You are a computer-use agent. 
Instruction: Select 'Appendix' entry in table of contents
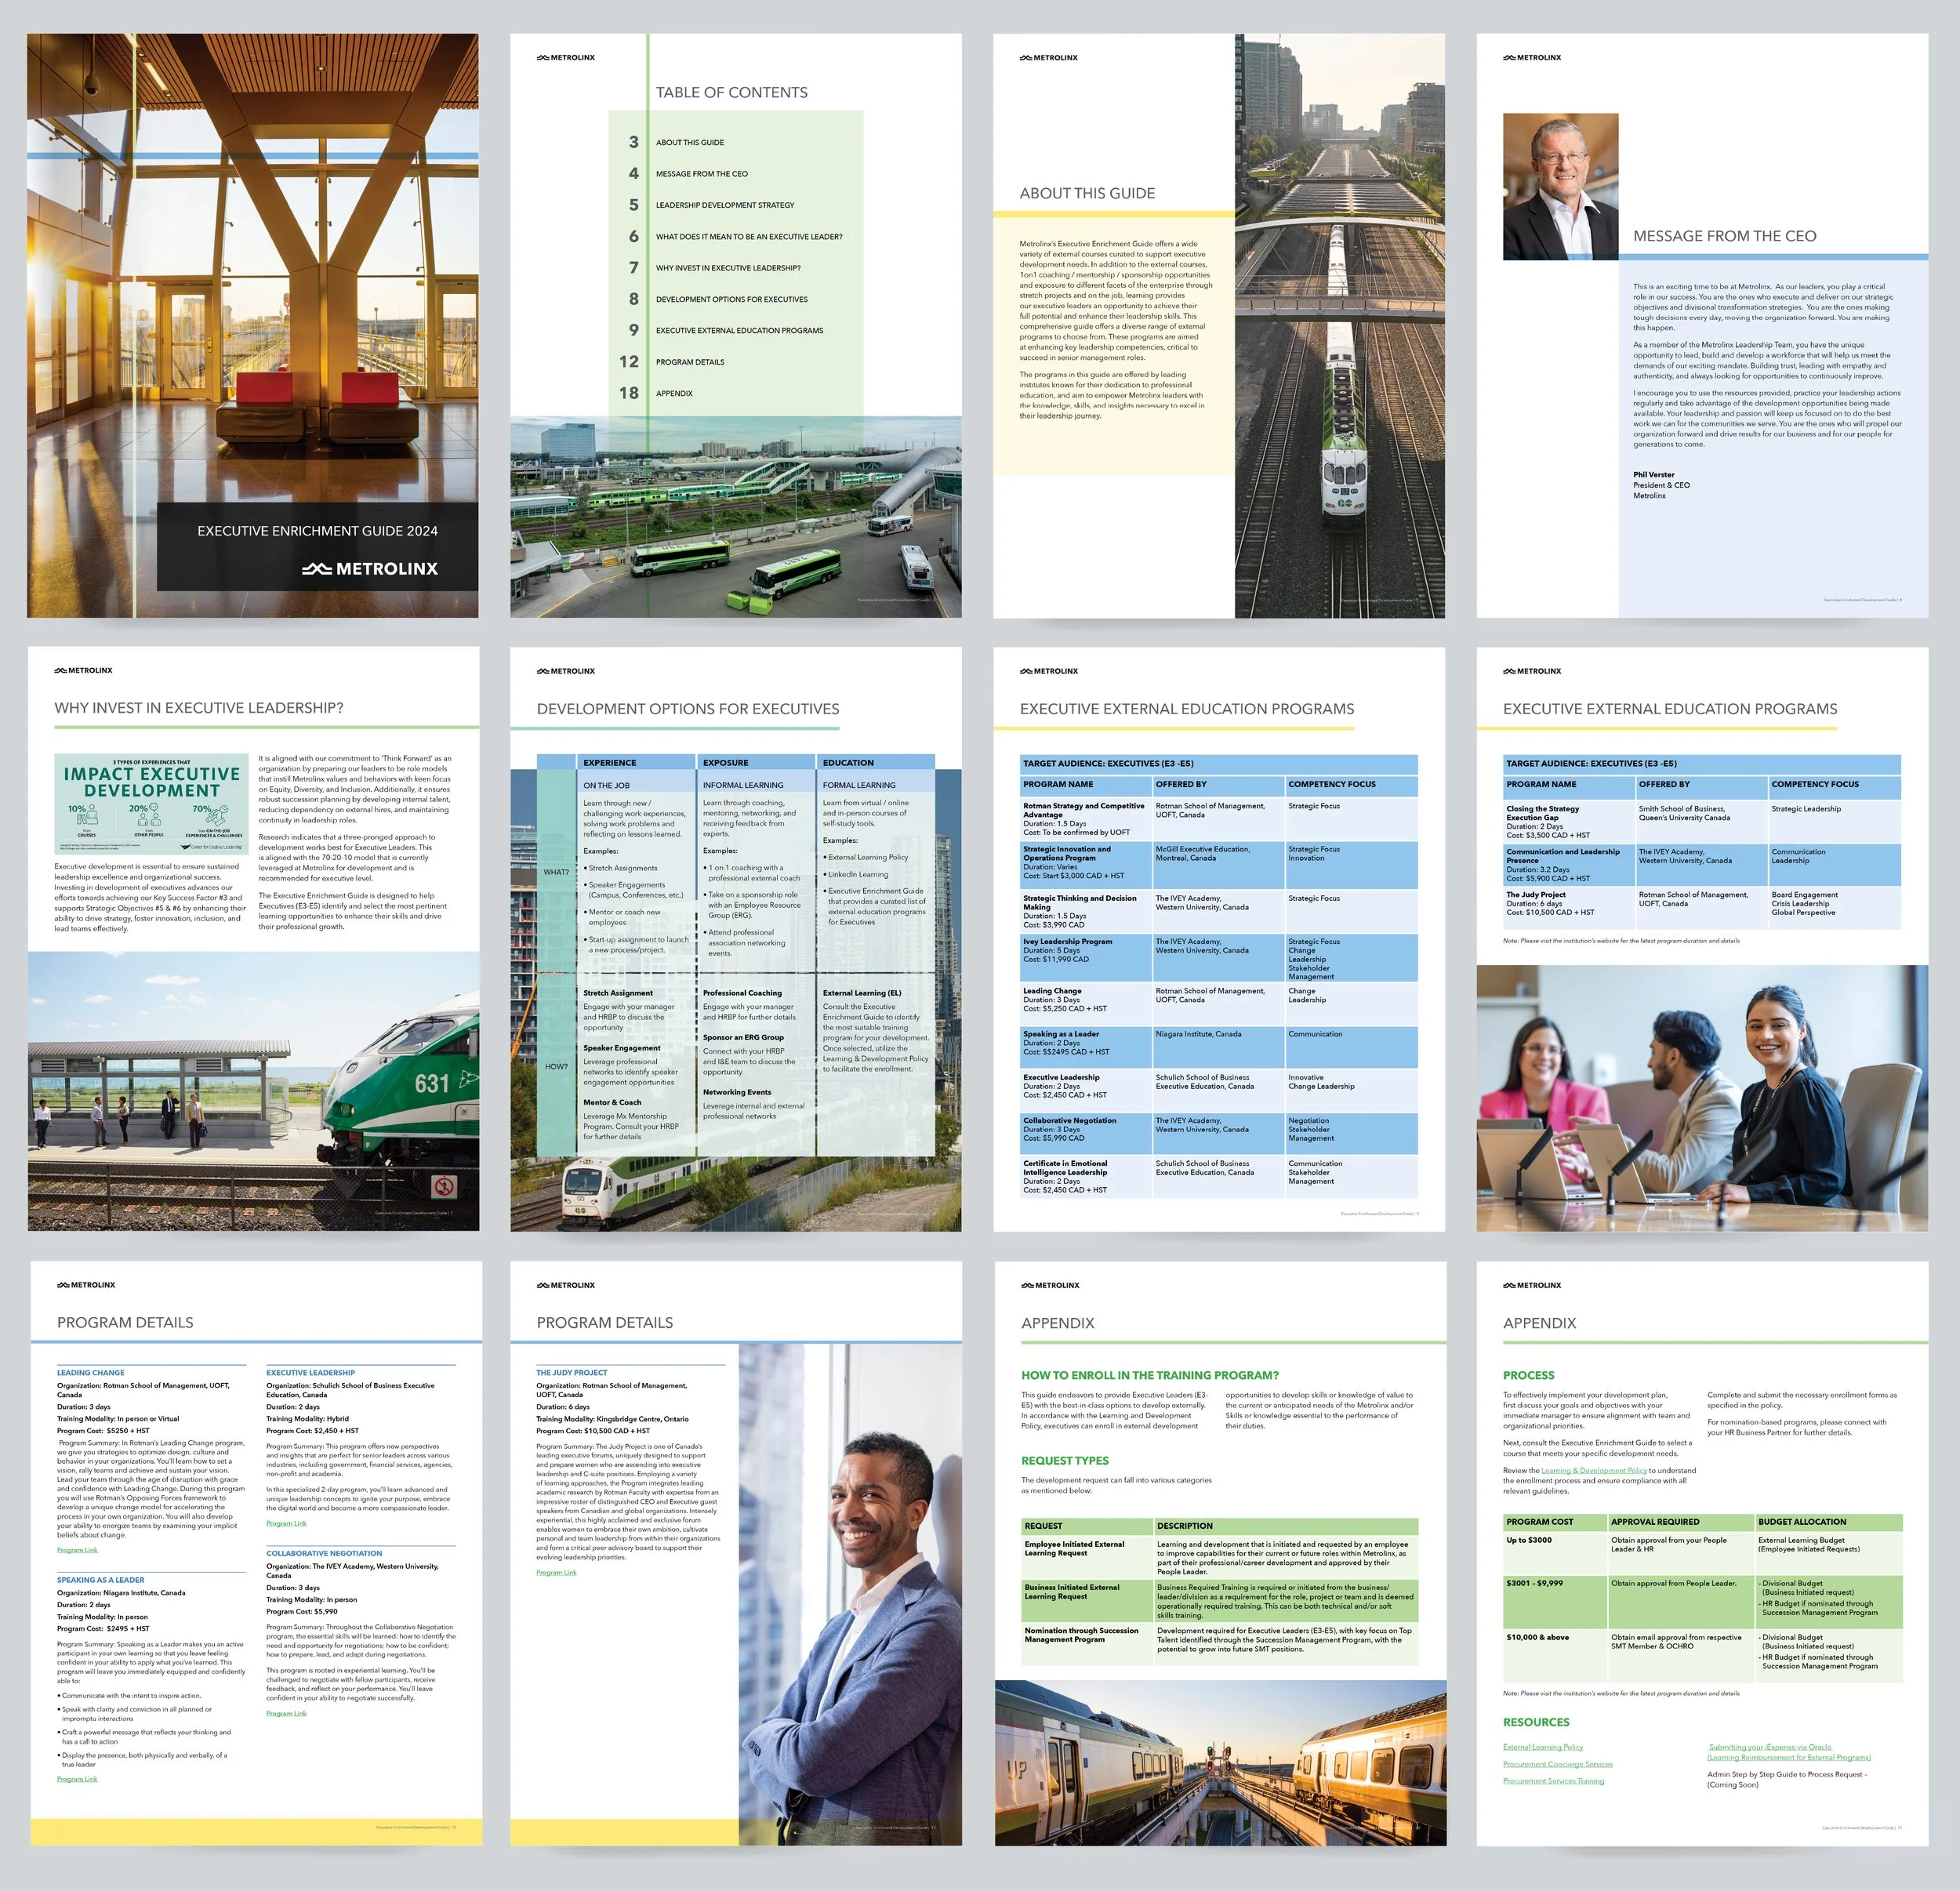coord(674,394)
